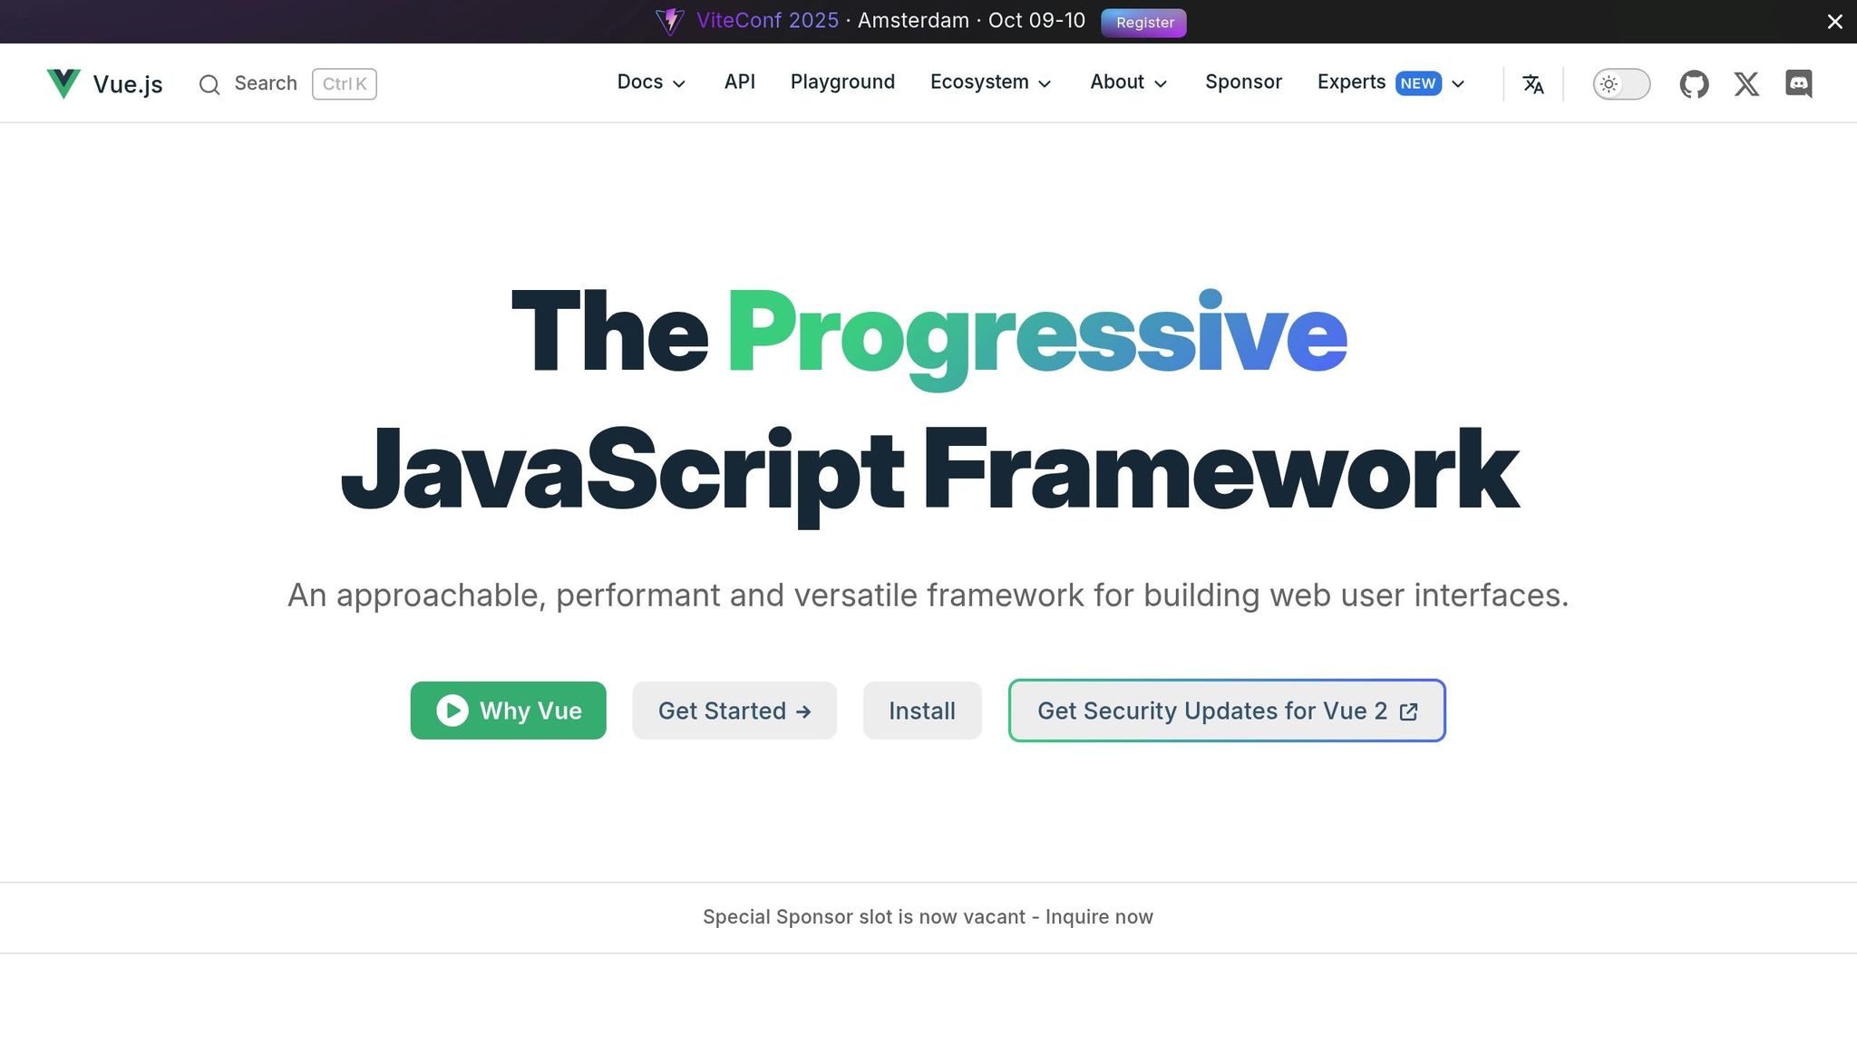Click the NEW badge beside Experts
Screen dimensions: 1857x1044
pos(1418,83)
